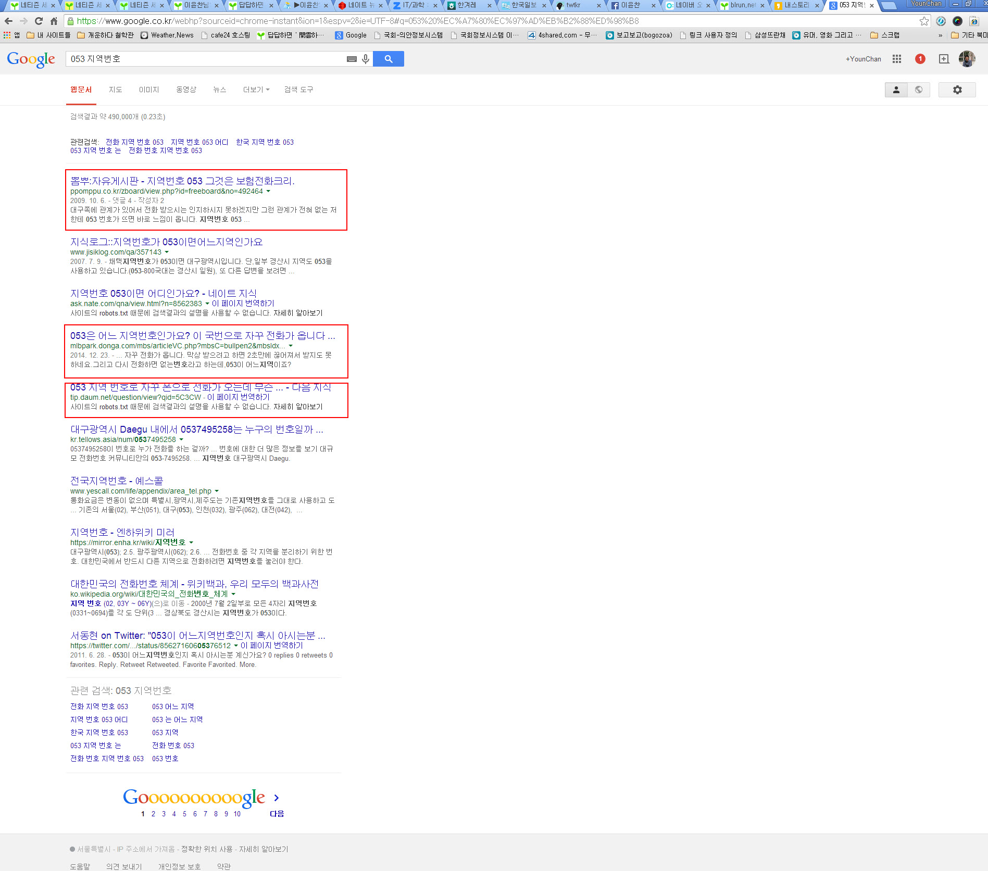Expand dropdown arrow beside kr.tellows.asia URL
This screenshot has height=871, width=988.
click(x=181, y=439)
